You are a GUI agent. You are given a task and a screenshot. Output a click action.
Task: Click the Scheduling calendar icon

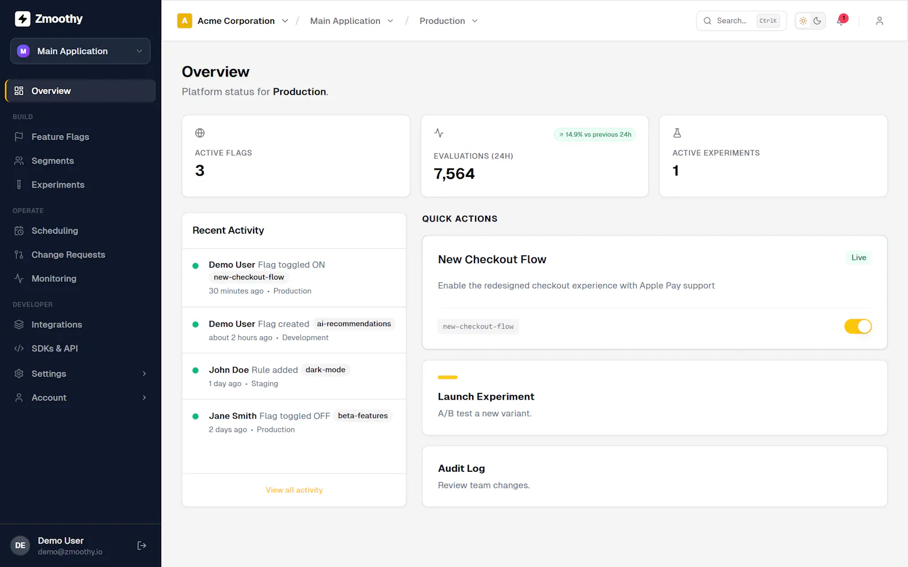click(x=19, y=231)
